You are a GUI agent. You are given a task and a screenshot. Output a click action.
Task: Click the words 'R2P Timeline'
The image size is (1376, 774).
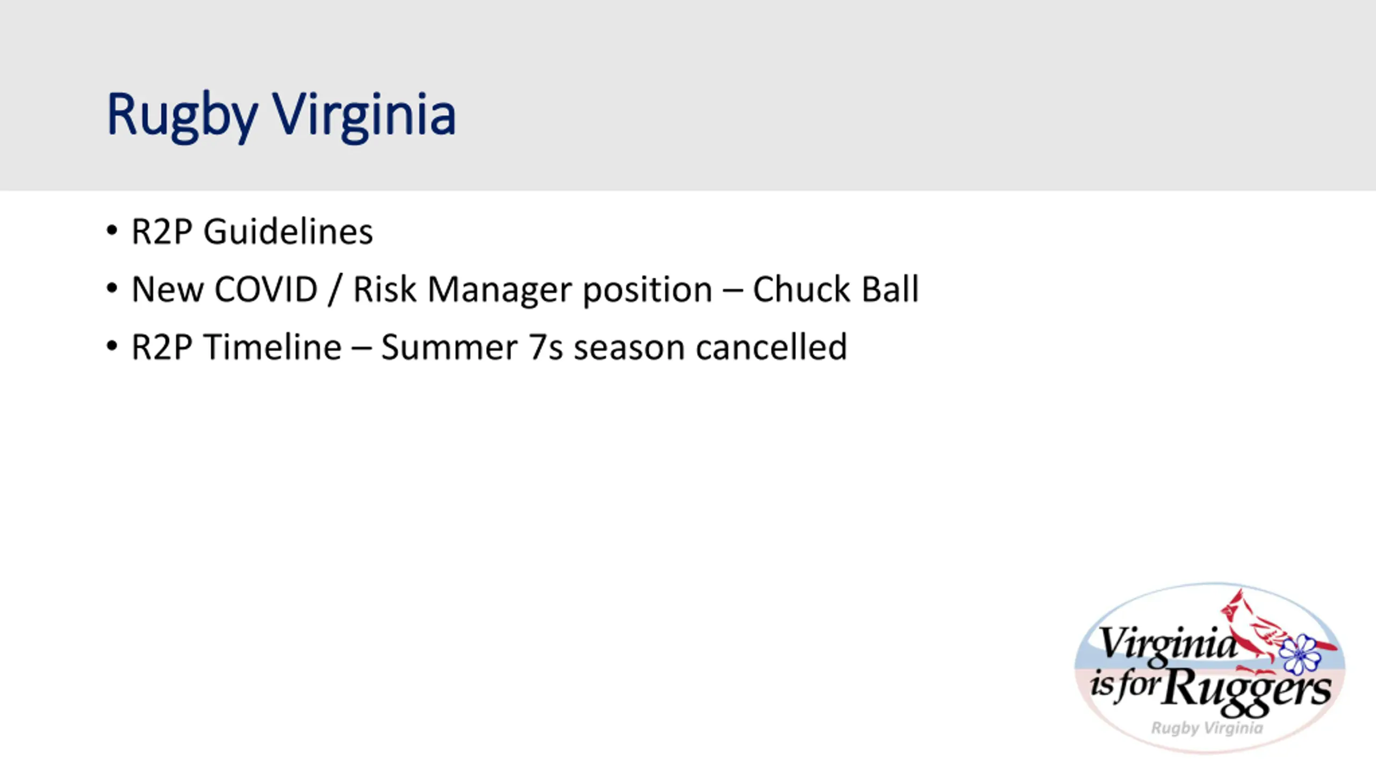point(236,347)
